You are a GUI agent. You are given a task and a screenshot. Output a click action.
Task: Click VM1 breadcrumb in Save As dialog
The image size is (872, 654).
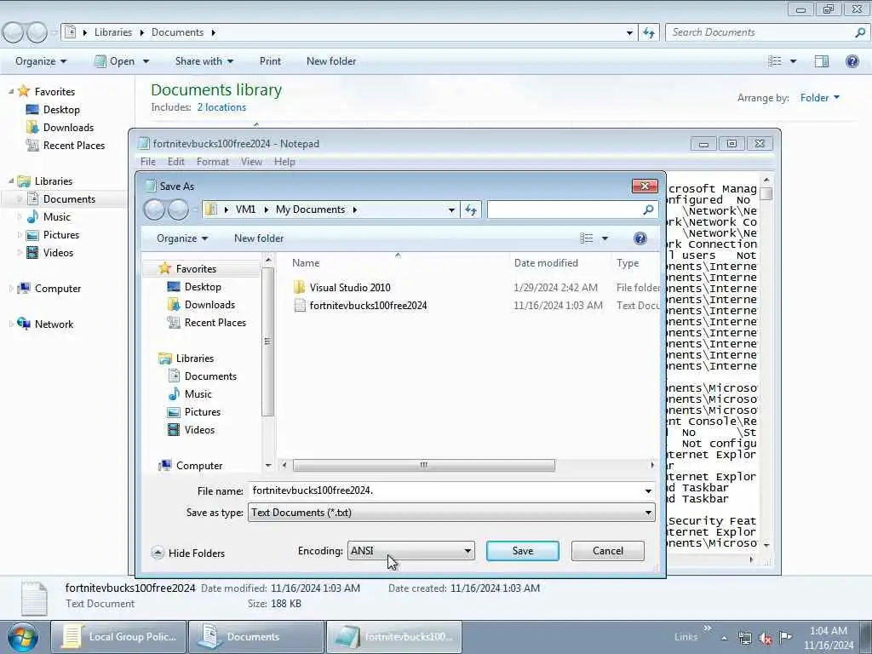coord(245,209)
